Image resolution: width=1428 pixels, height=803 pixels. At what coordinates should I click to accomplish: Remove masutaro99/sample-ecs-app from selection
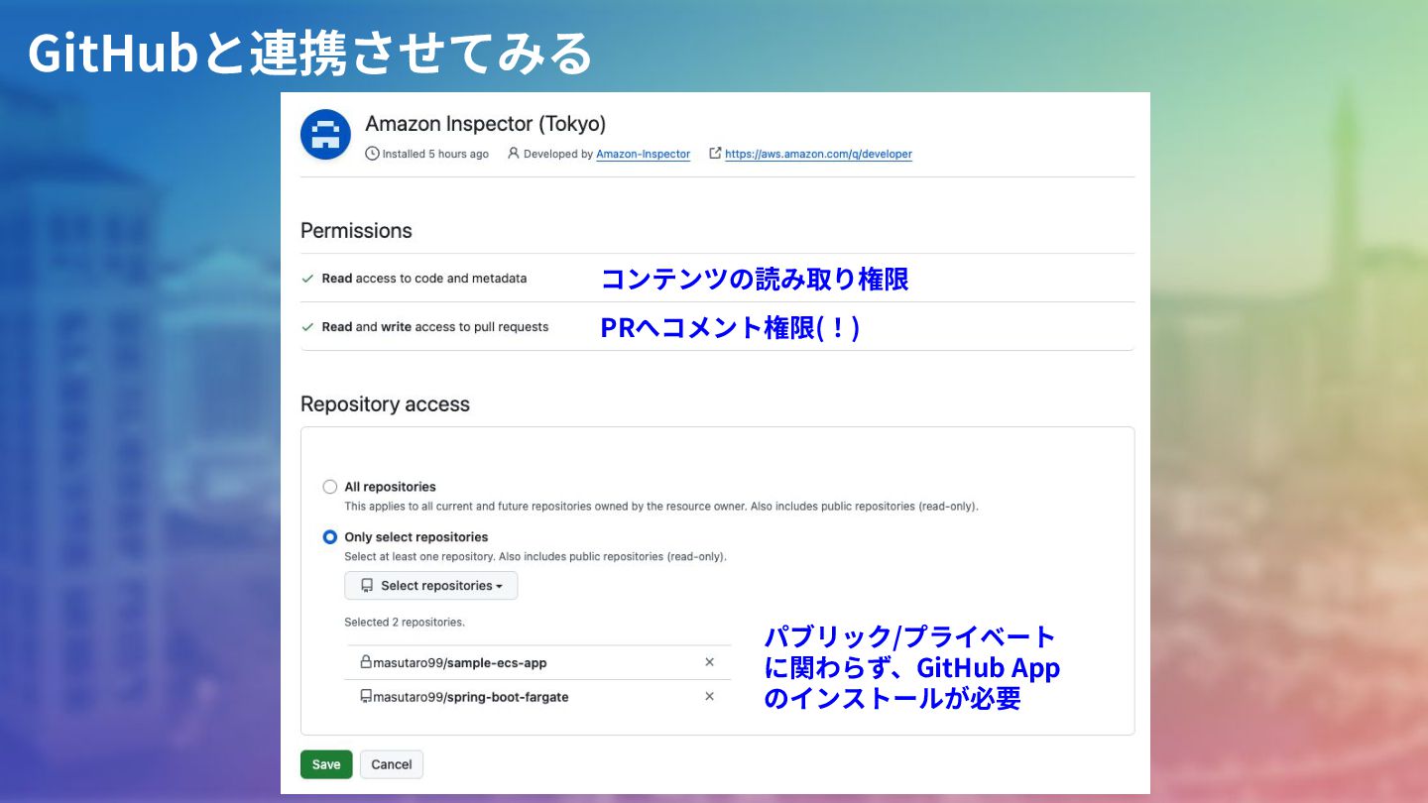point(709,662)
